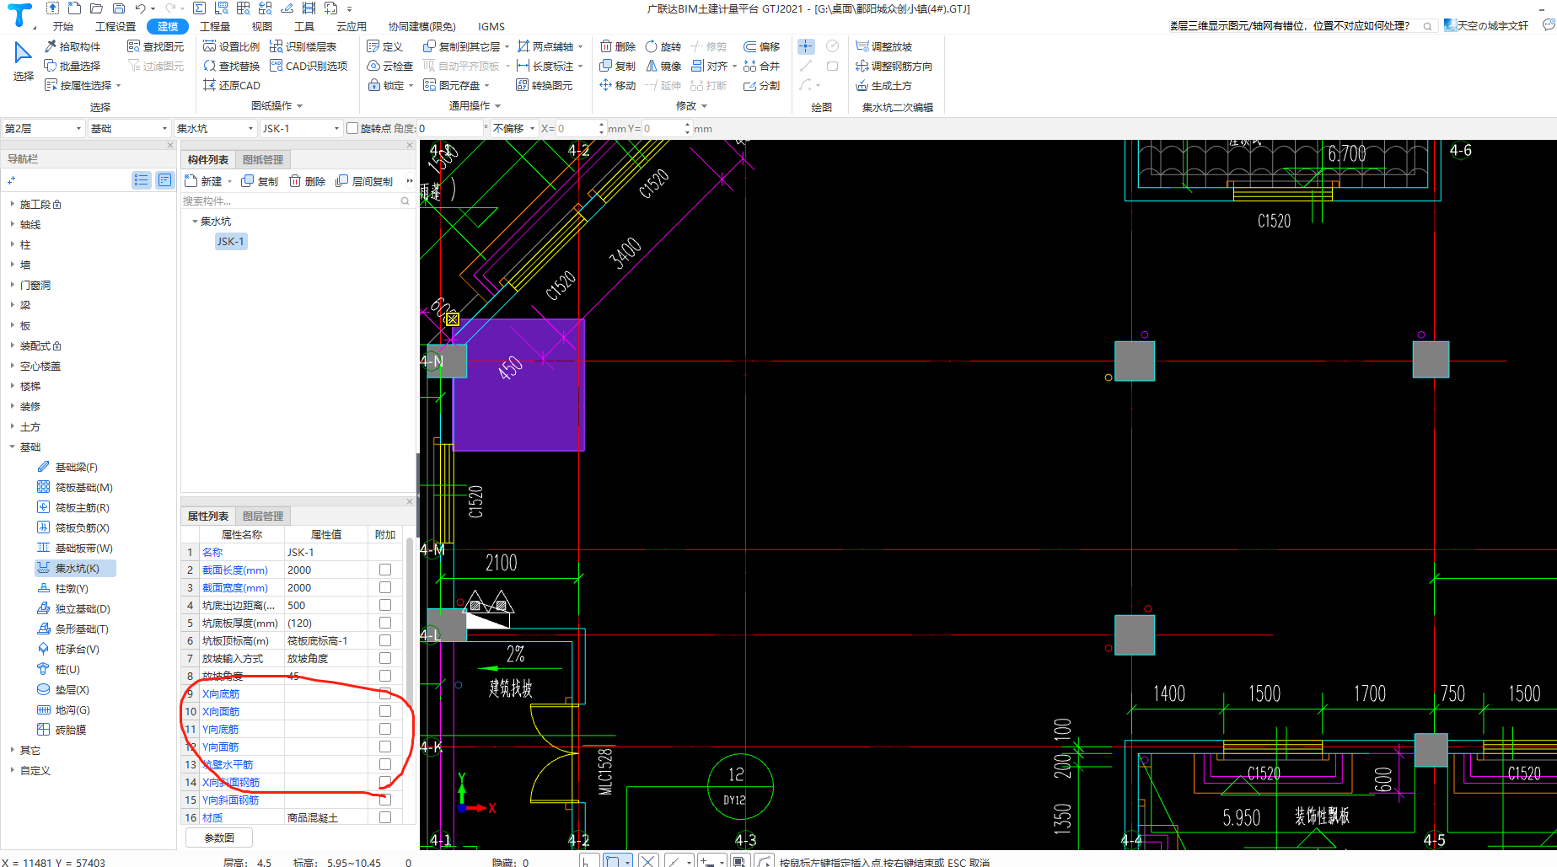Click the 批量选择 icon

(51, 66)
